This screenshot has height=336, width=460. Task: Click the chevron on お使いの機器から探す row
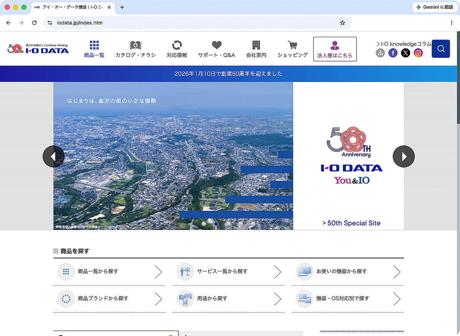coord(397,272)
